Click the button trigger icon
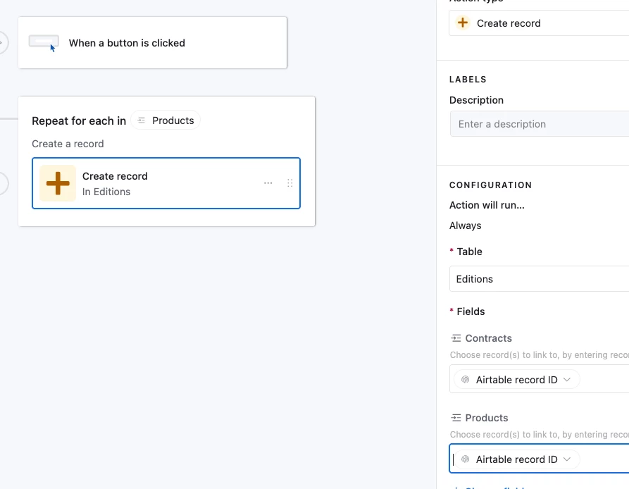 [44, 42]
